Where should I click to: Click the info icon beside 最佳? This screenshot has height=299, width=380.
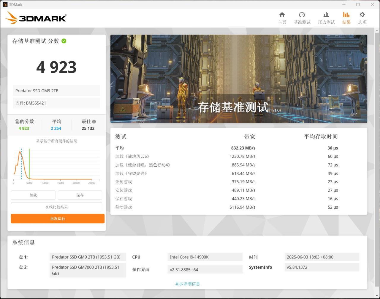(94, 121)
